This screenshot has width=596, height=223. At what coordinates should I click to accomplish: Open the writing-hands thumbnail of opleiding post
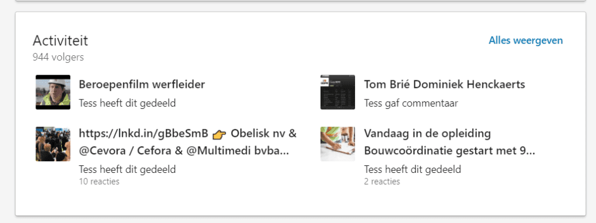338,144
